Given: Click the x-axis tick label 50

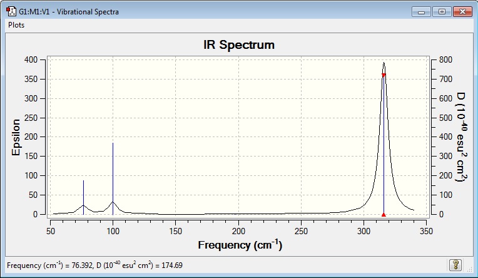Looking at the screenshot, I should 51,231.
